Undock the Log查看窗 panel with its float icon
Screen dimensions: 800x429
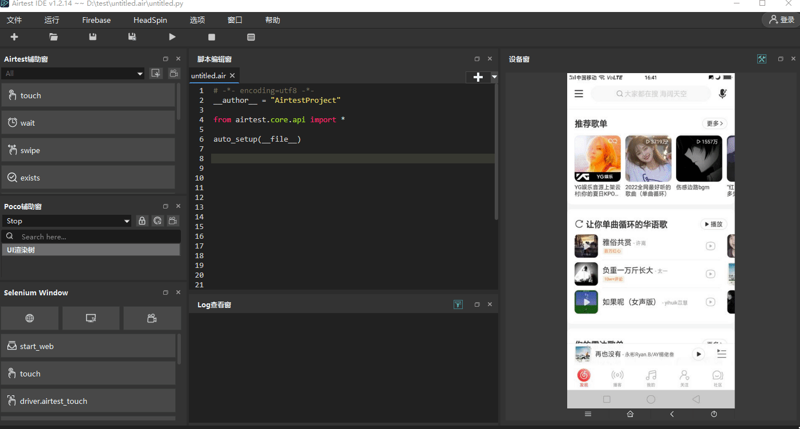point(477,305)
